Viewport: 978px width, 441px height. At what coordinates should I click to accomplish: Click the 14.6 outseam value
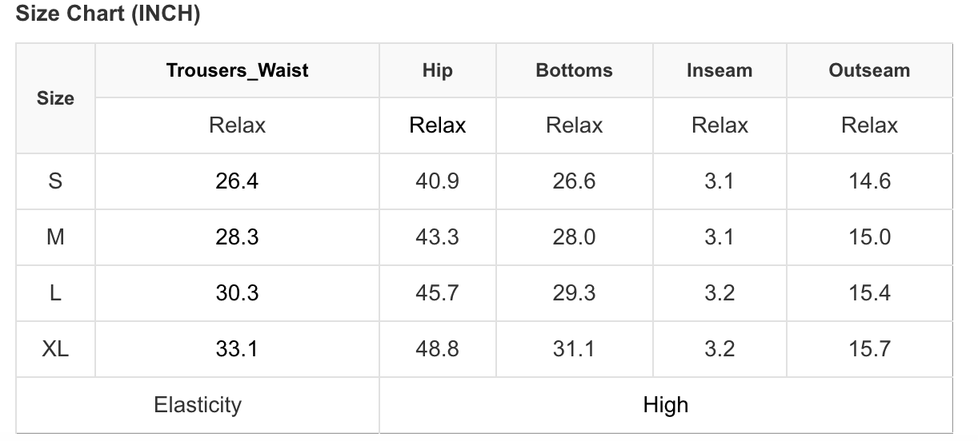[869, 181]
